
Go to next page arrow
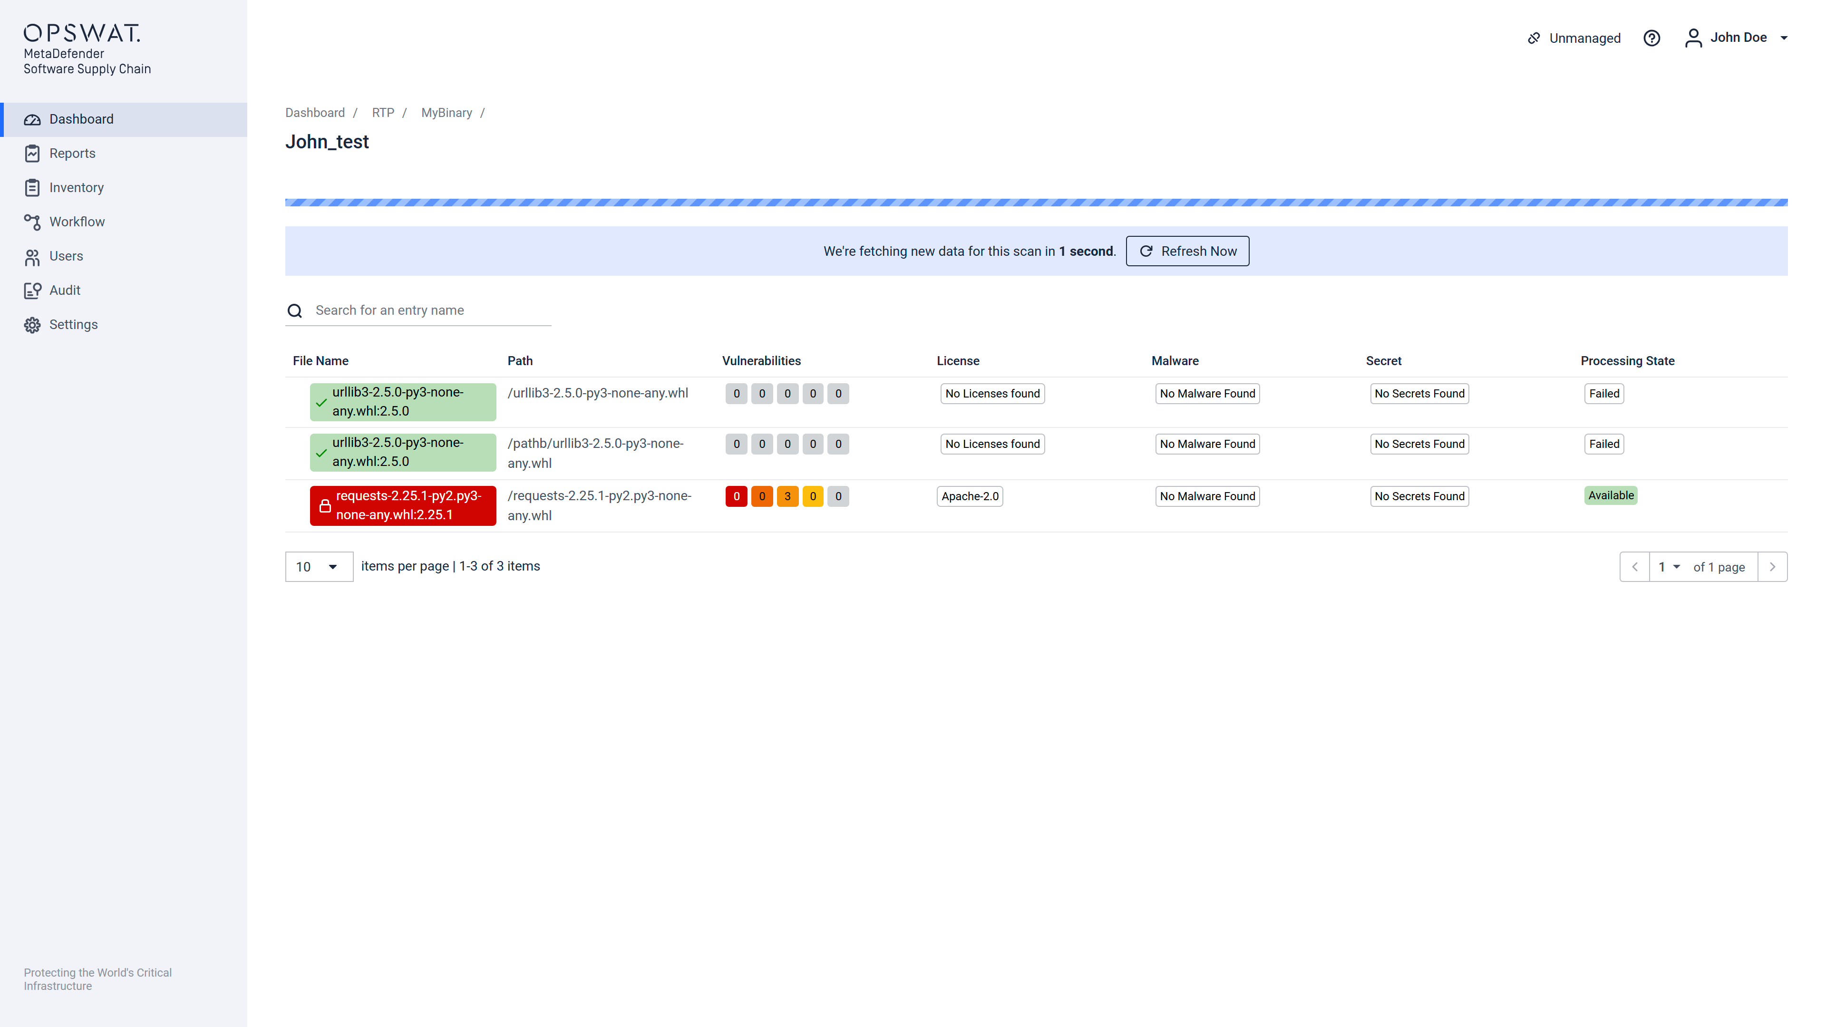[1772, 567]
